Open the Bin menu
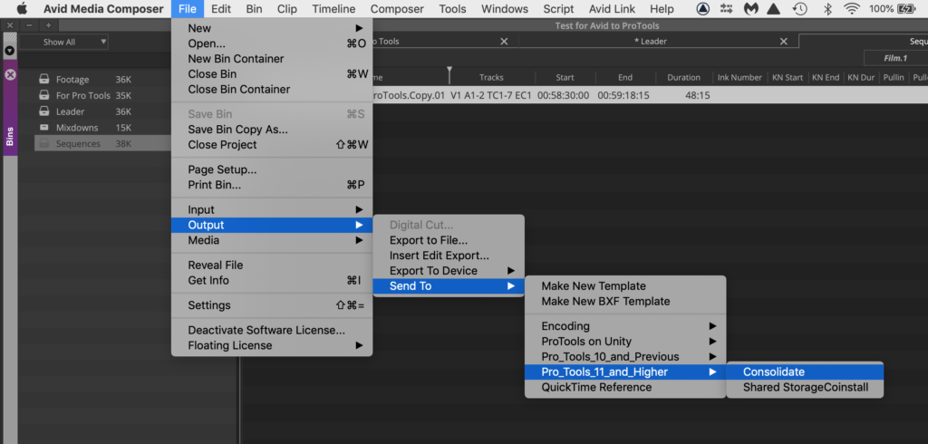 254,9
